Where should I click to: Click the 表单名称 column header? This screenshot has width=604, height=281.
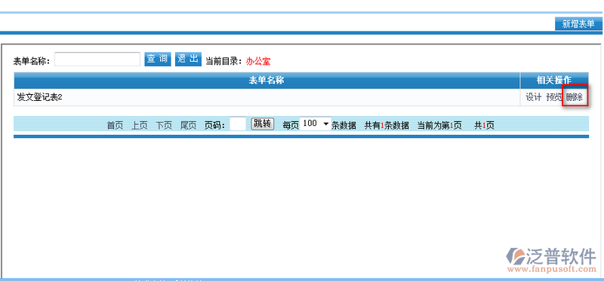[267, 81]
